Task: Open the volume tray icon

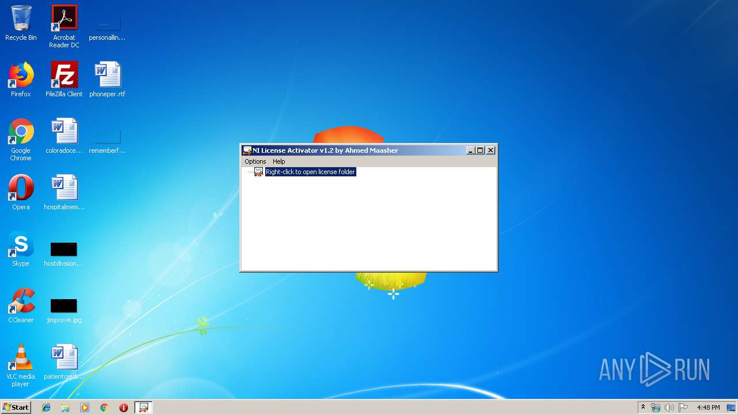Action: pyautogui.click(x=669, y=408)
